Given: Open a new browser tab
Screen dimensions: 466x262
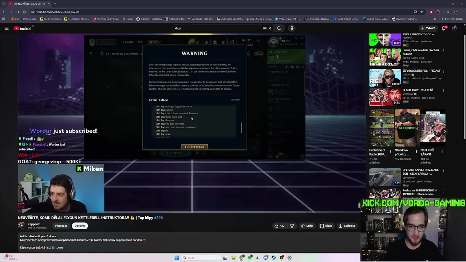Looking at the screenshot, I should click(x=55, y=4).
